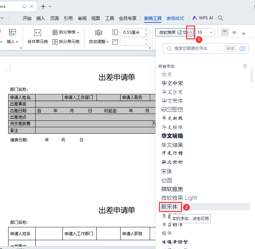Screen dimensions: 255x249
Task: Select the 仿宋 font
Action: [167, 74]
